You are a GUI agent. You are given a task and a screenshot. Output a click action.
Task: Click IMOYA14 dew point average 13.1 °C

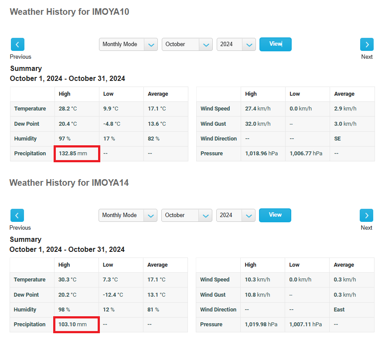[157, 295]
